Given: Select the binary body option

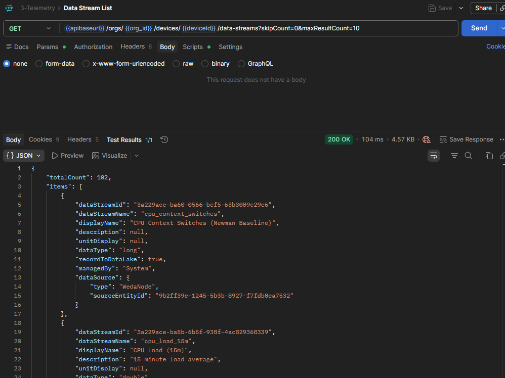Looking at the screenshot, I should (x=205, y=64).
